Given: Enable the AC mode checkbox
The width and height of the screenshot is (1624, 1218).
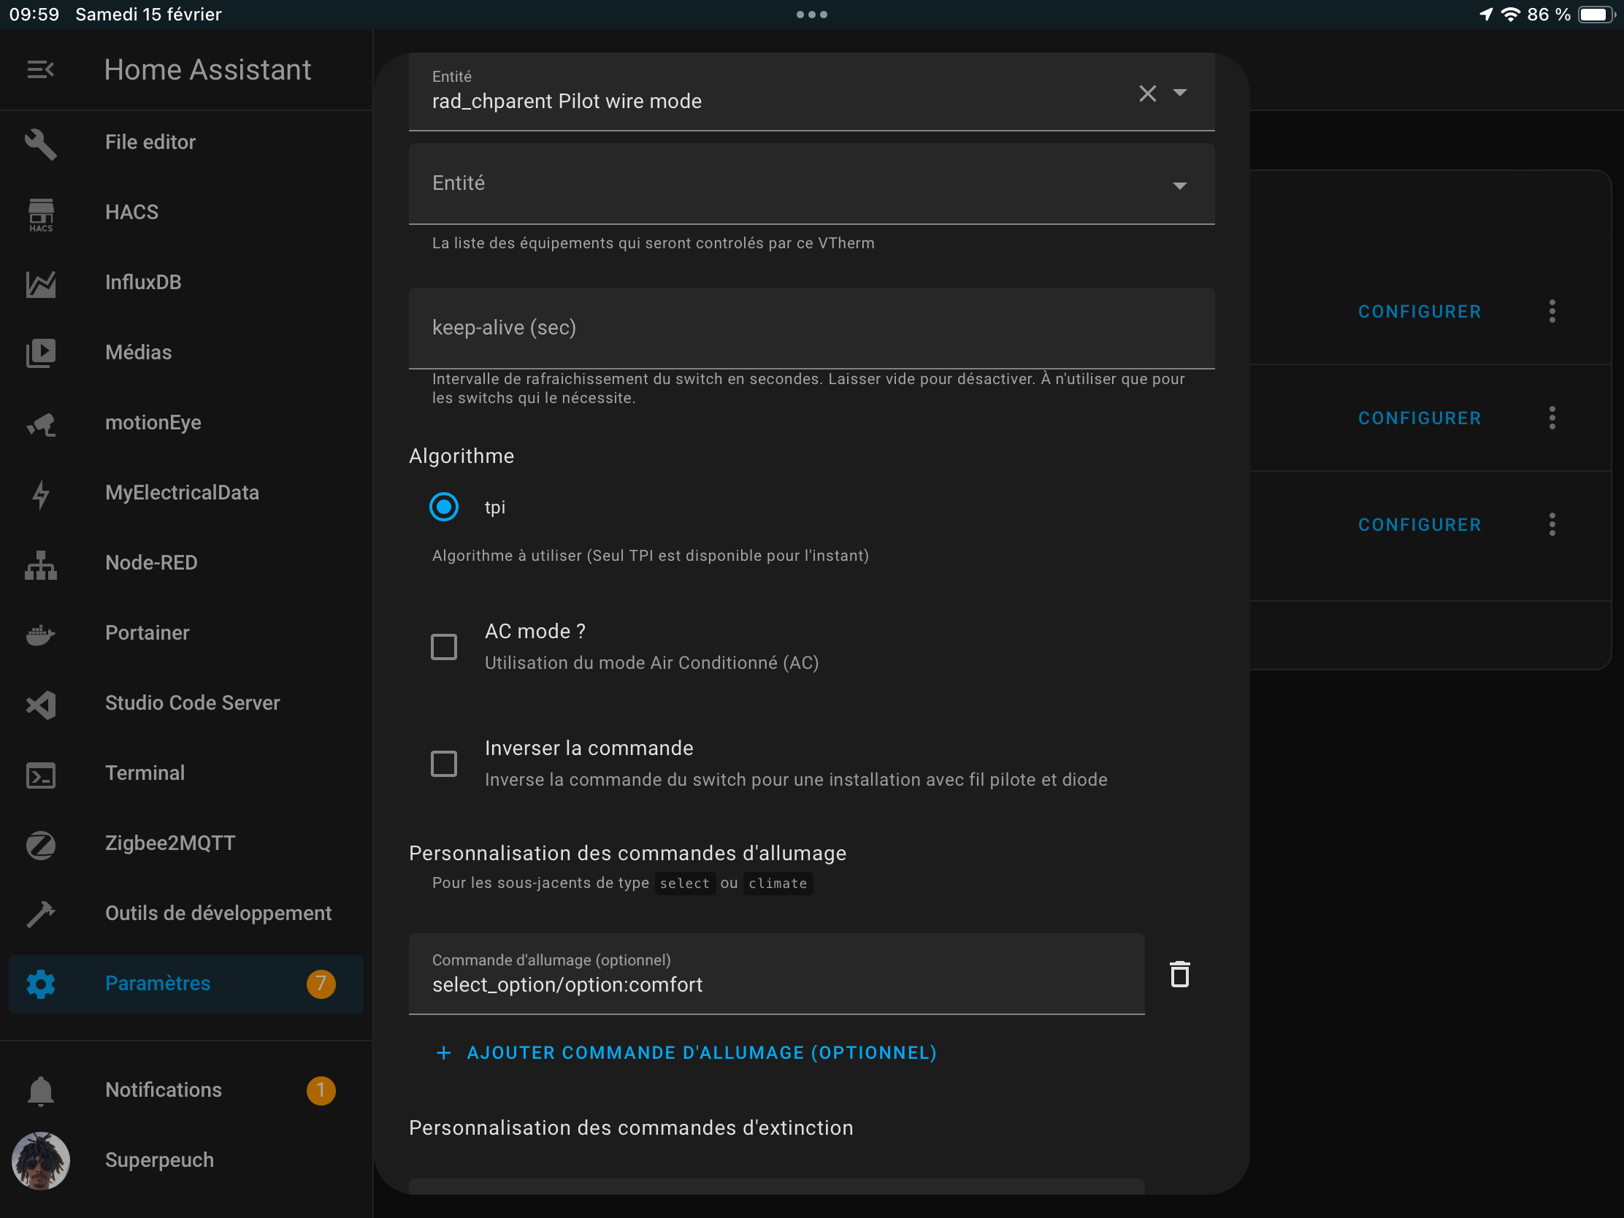Looking at the screenshot, I should click(443, 647).
